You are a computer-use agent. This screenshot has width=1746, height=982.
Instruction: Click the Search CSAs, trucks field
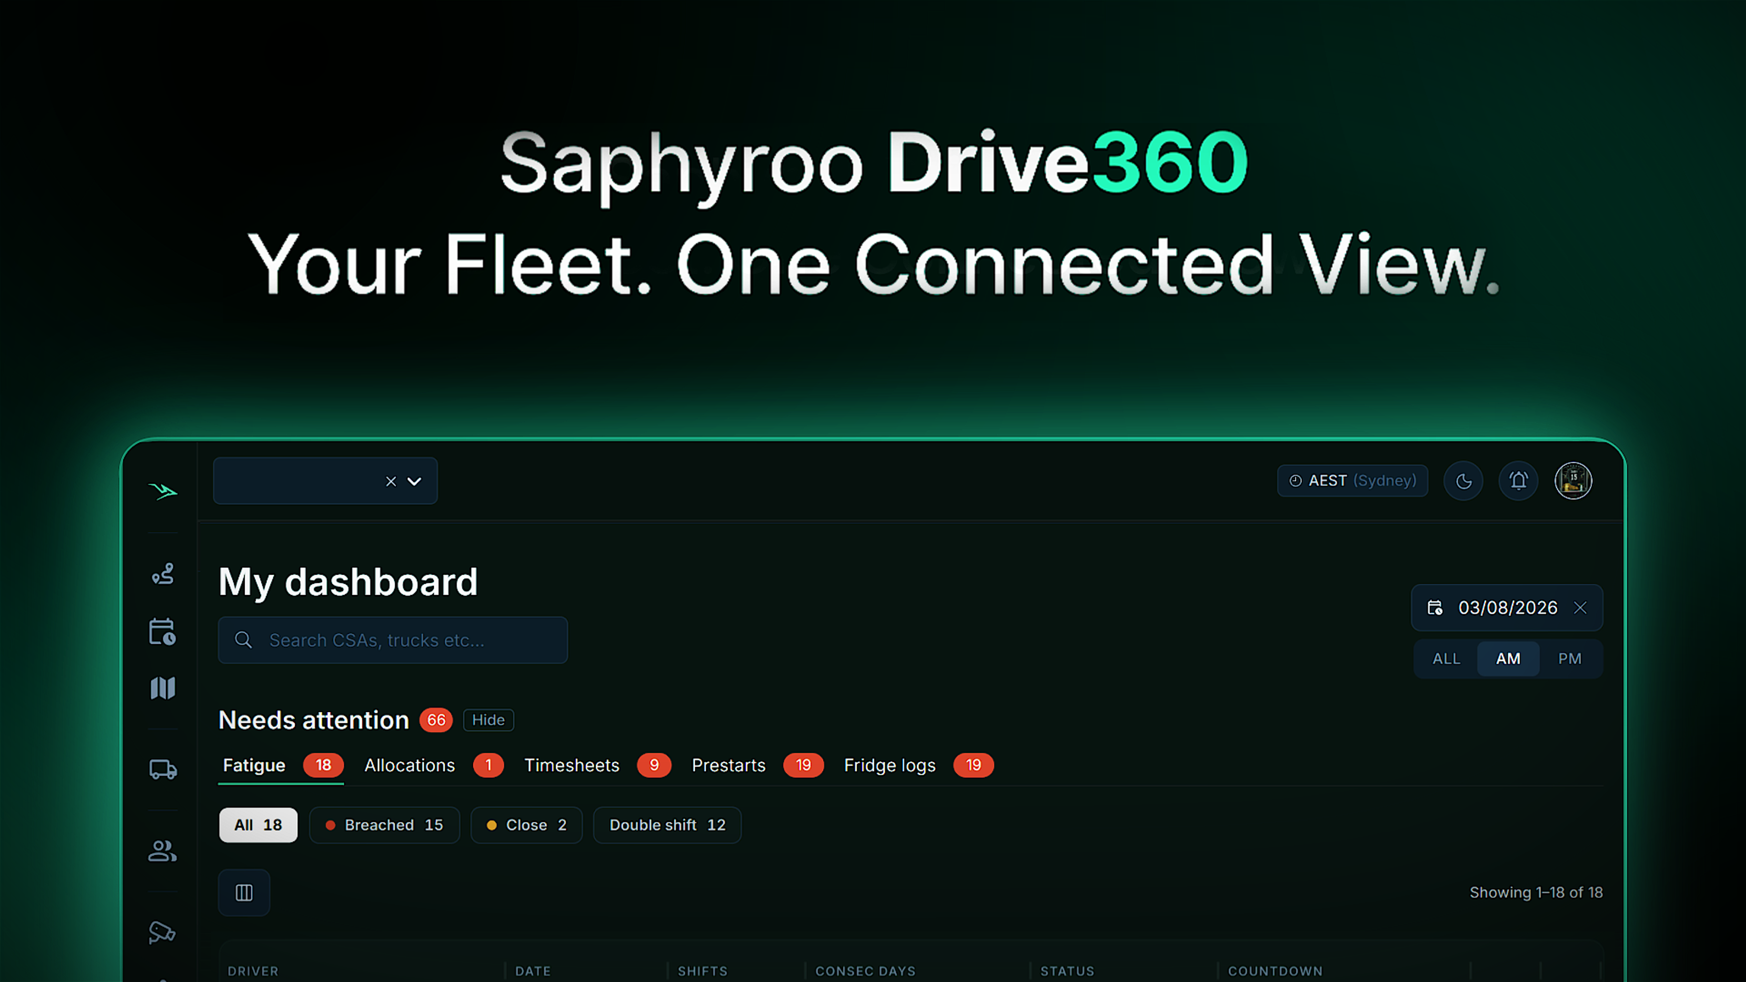[x=392, y=640]
